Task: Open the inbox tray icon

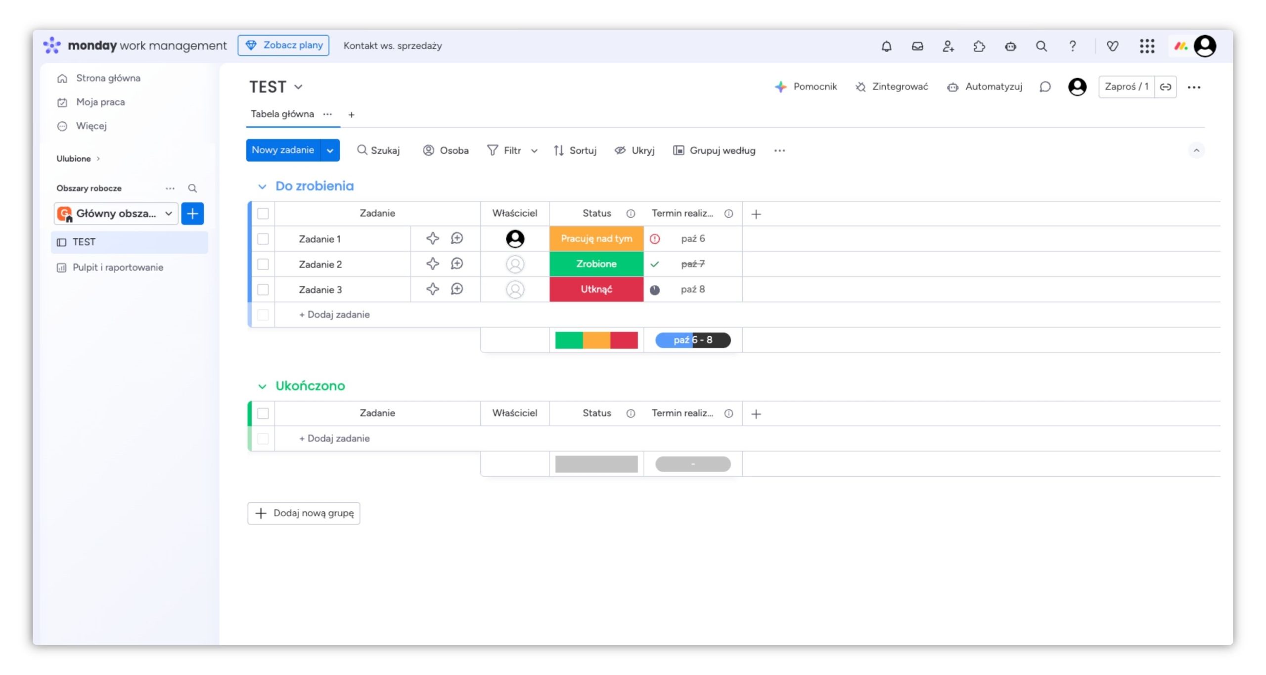Action: pos(917,46)
